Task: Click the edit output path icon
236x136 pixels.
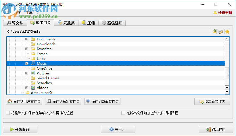Action: (220, 31)
